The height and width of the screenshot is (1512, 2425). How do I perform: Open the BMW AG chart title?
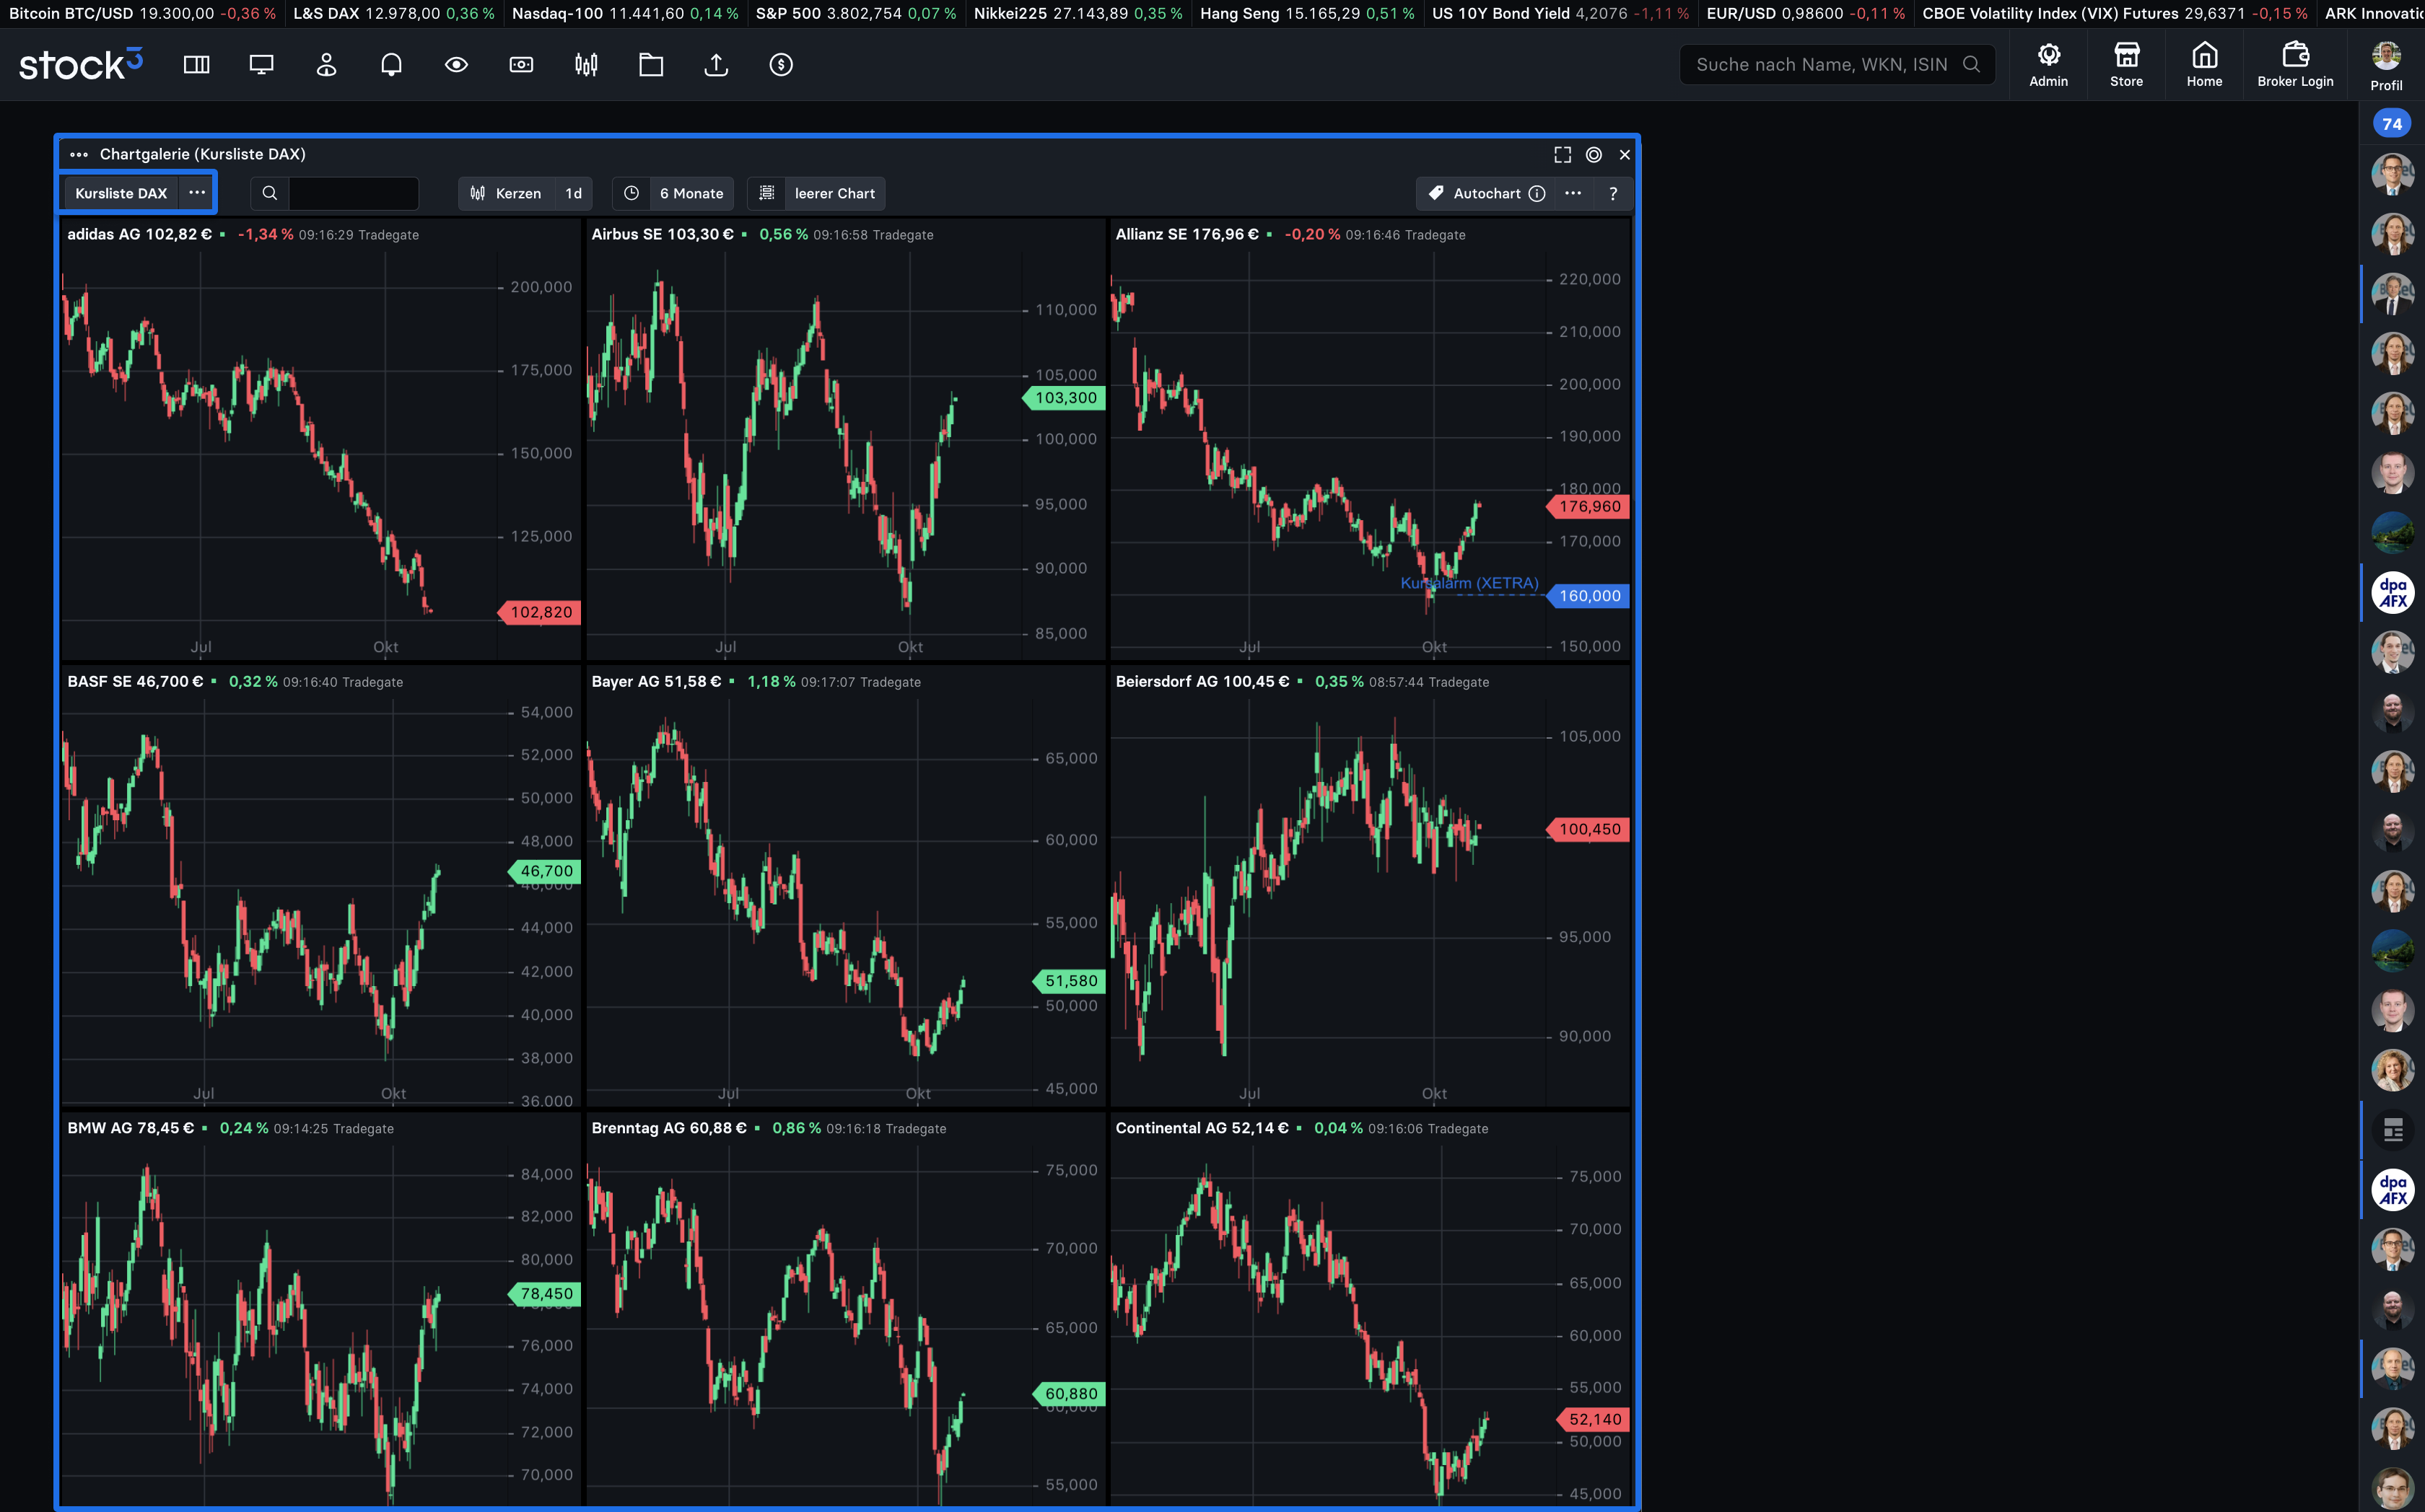[x=130, y=1128]
